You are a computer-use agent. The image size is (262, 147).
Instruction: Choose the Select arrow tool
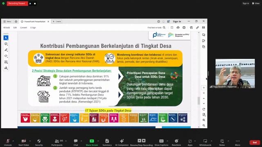click(6, 38)
